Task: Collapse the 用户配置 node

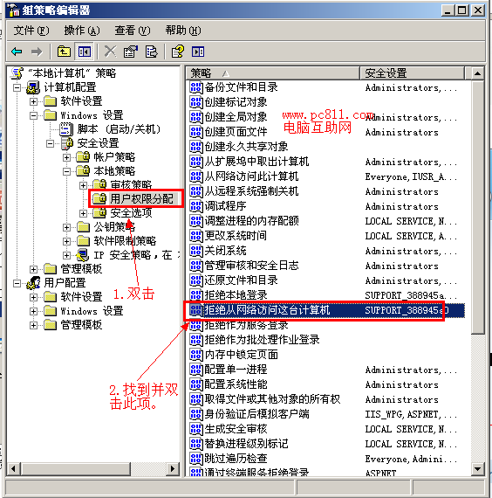Action: 17,283
